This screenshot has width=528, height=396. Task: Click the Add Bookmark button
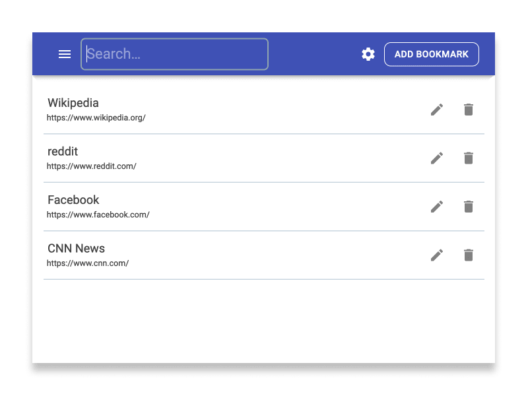[x=432, y=54]
